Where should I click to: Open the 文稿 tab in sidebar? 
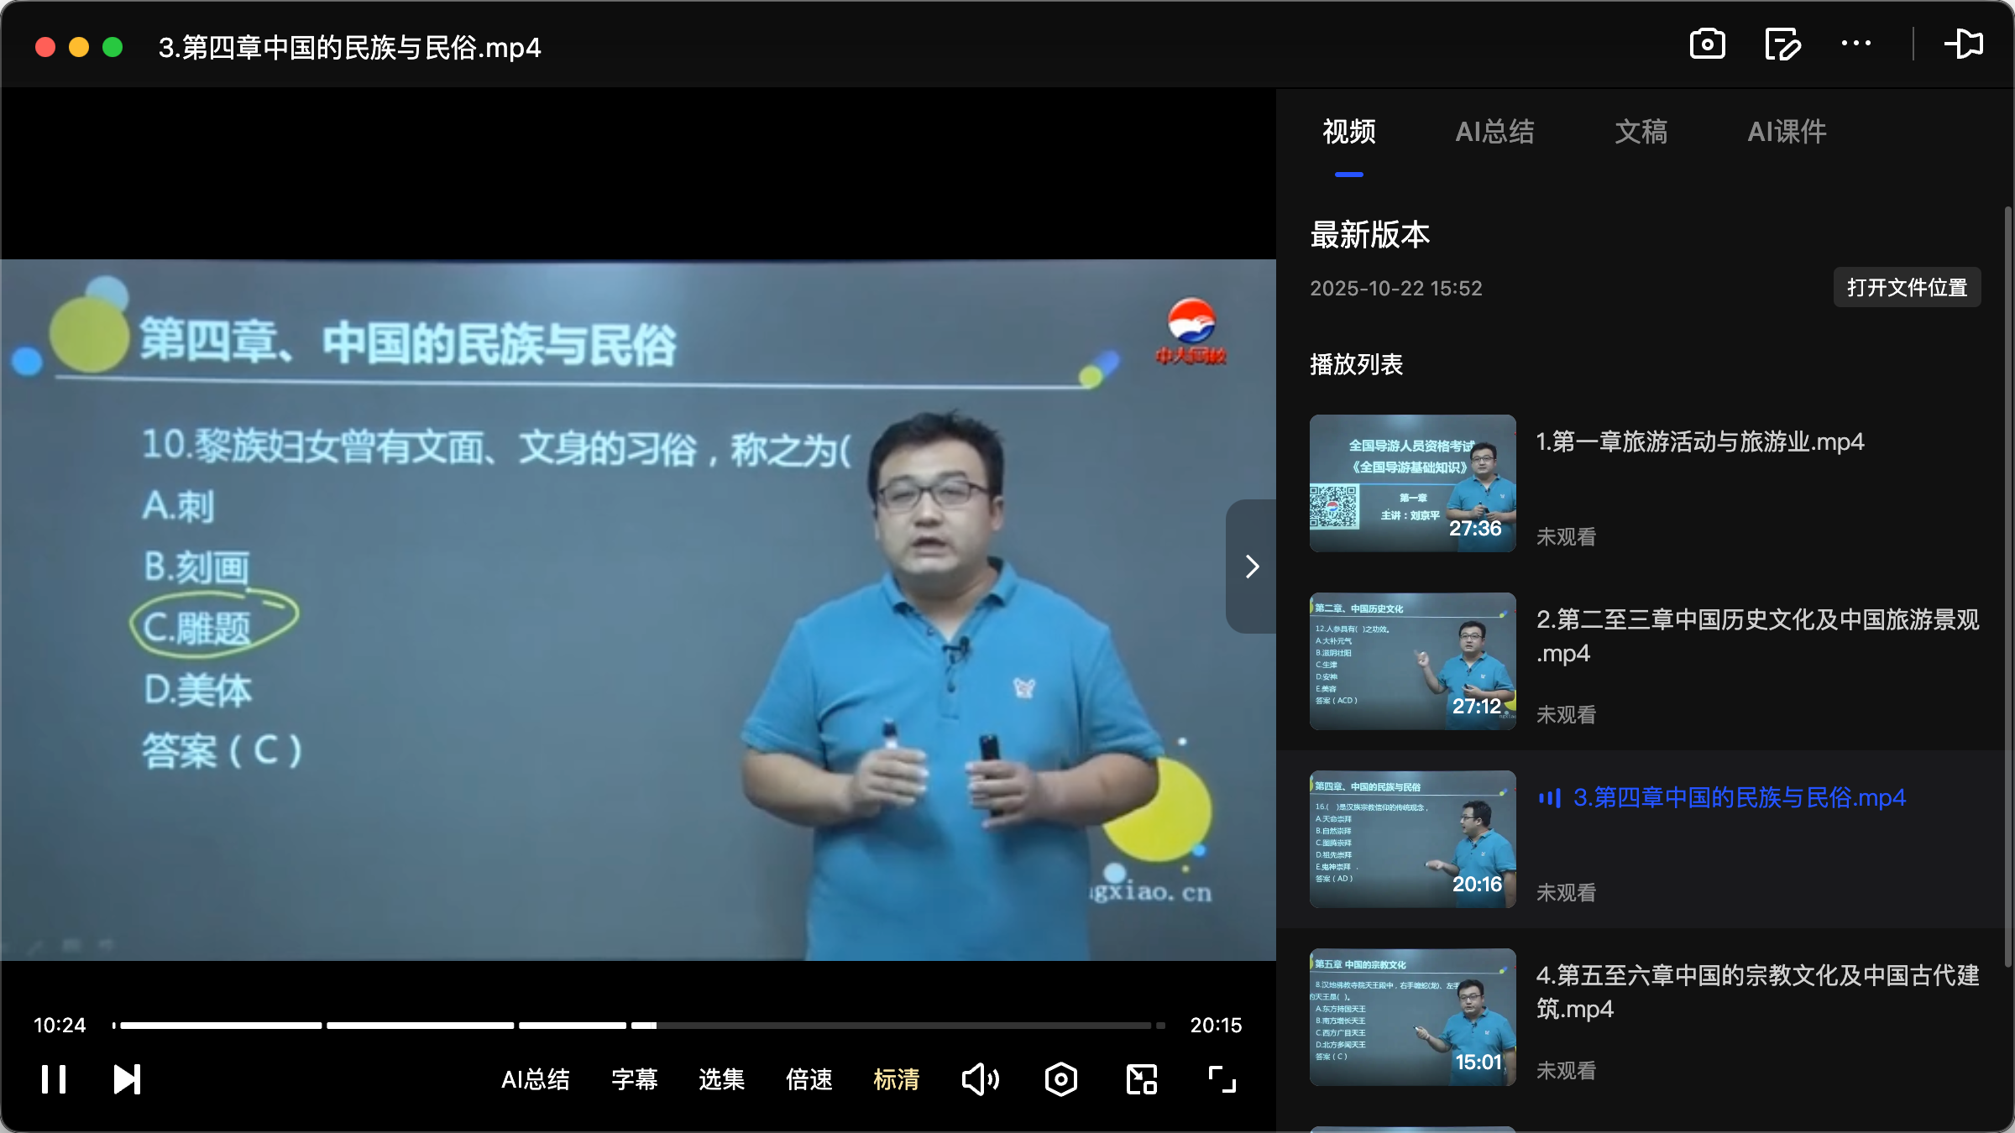pyautogui.click(x=1639, y=132)
